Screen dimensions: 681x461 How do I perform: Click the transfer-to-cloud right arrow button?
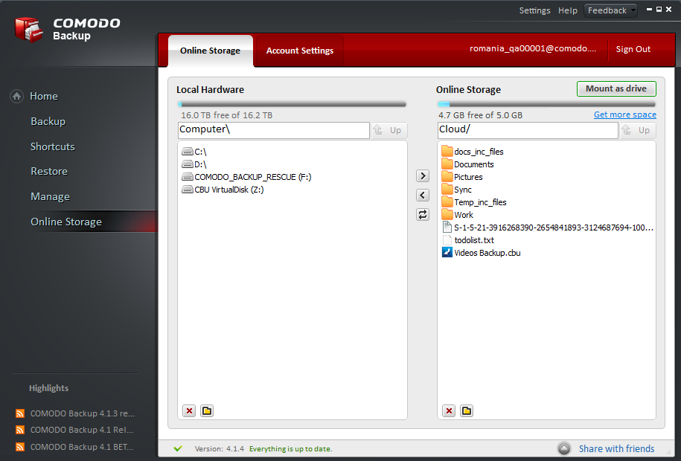423,175
